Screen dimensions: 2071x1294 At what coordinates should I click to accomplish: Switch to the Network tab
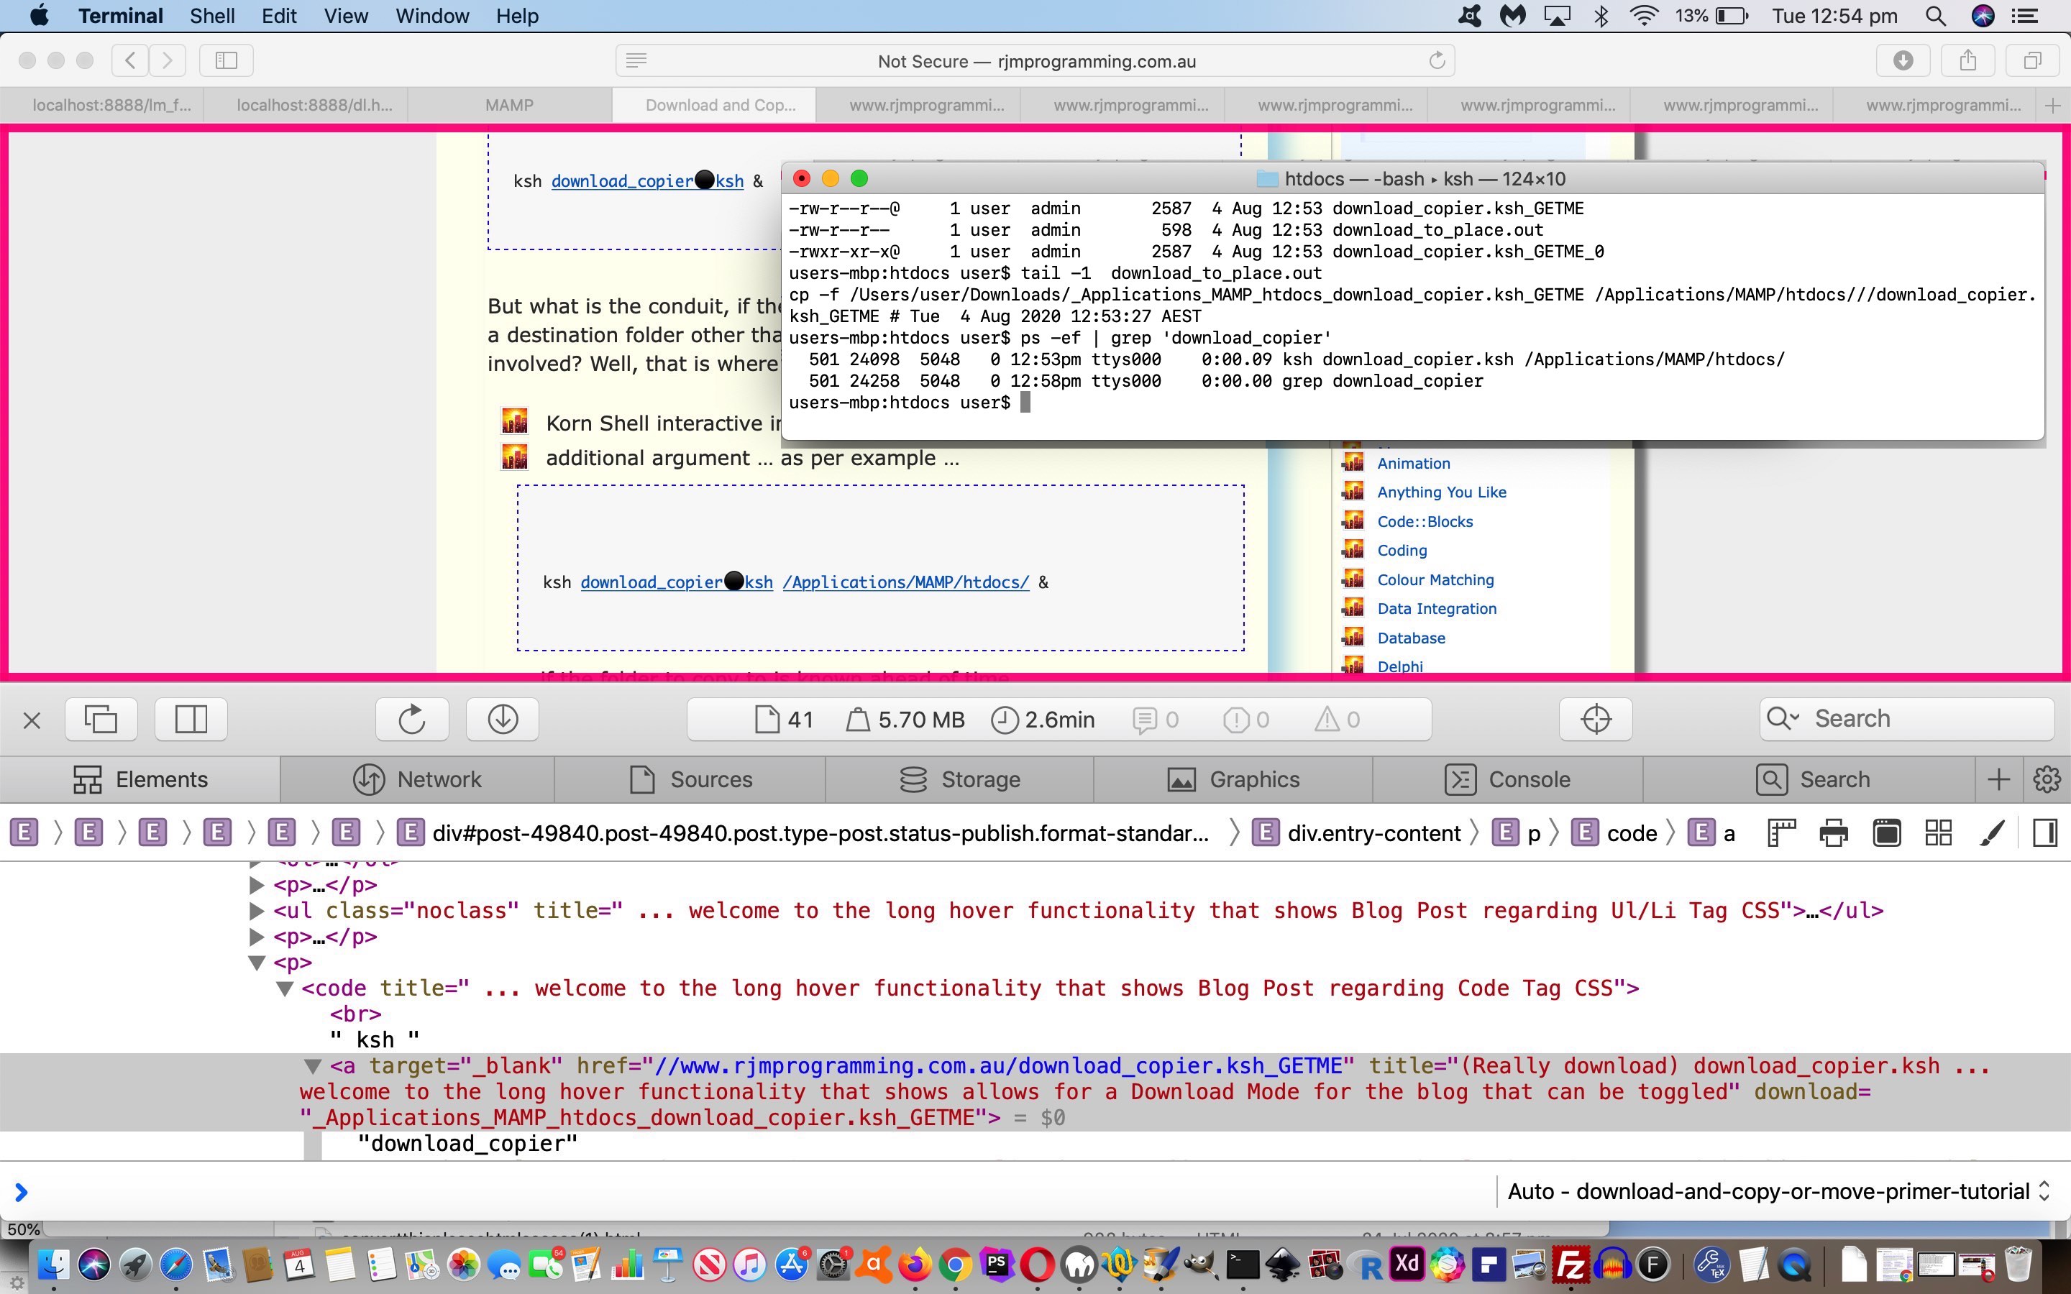pos(418,780)
